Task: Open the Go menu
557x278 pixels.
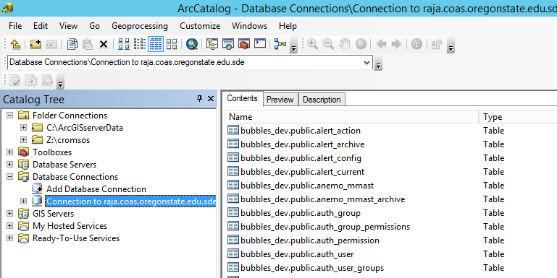Action: click(94, 26)
